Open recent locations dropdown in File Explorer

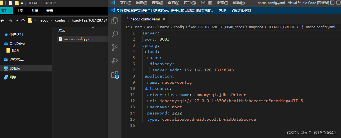point(17,20)
